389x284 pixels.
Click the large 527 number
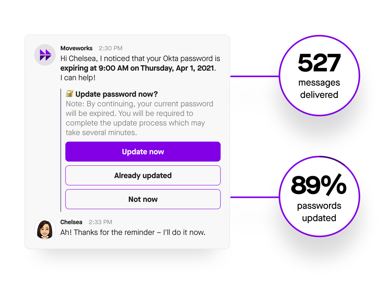(x=319, y=63)
